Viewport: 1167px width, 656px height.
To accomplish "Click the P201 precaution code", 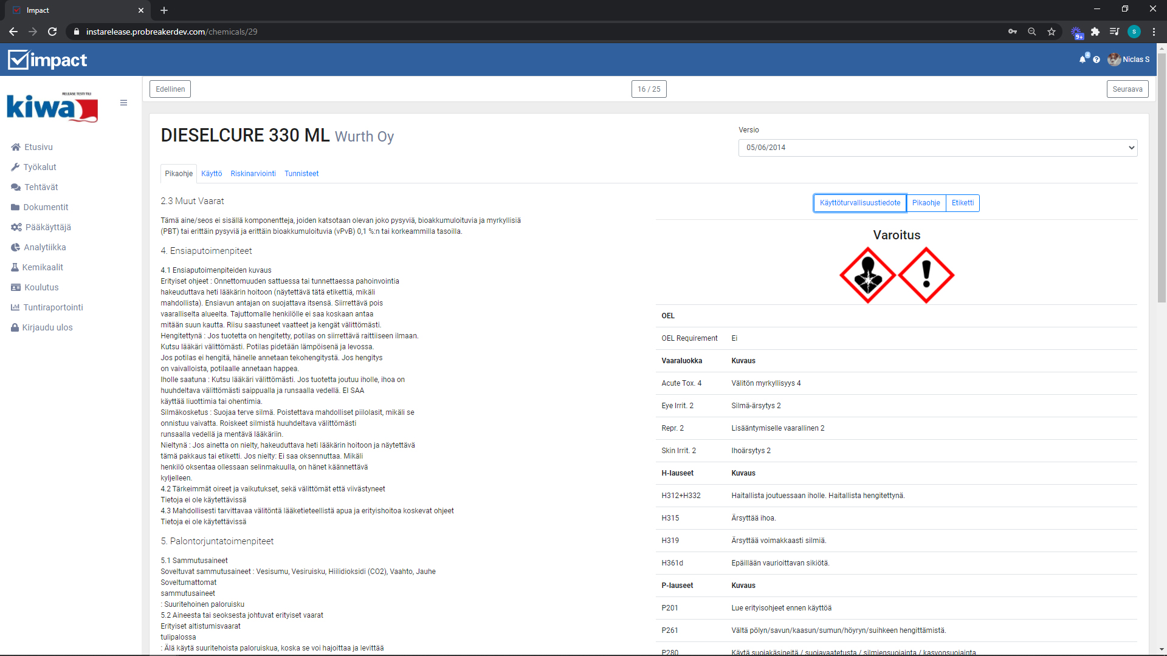I will [670, 608].
